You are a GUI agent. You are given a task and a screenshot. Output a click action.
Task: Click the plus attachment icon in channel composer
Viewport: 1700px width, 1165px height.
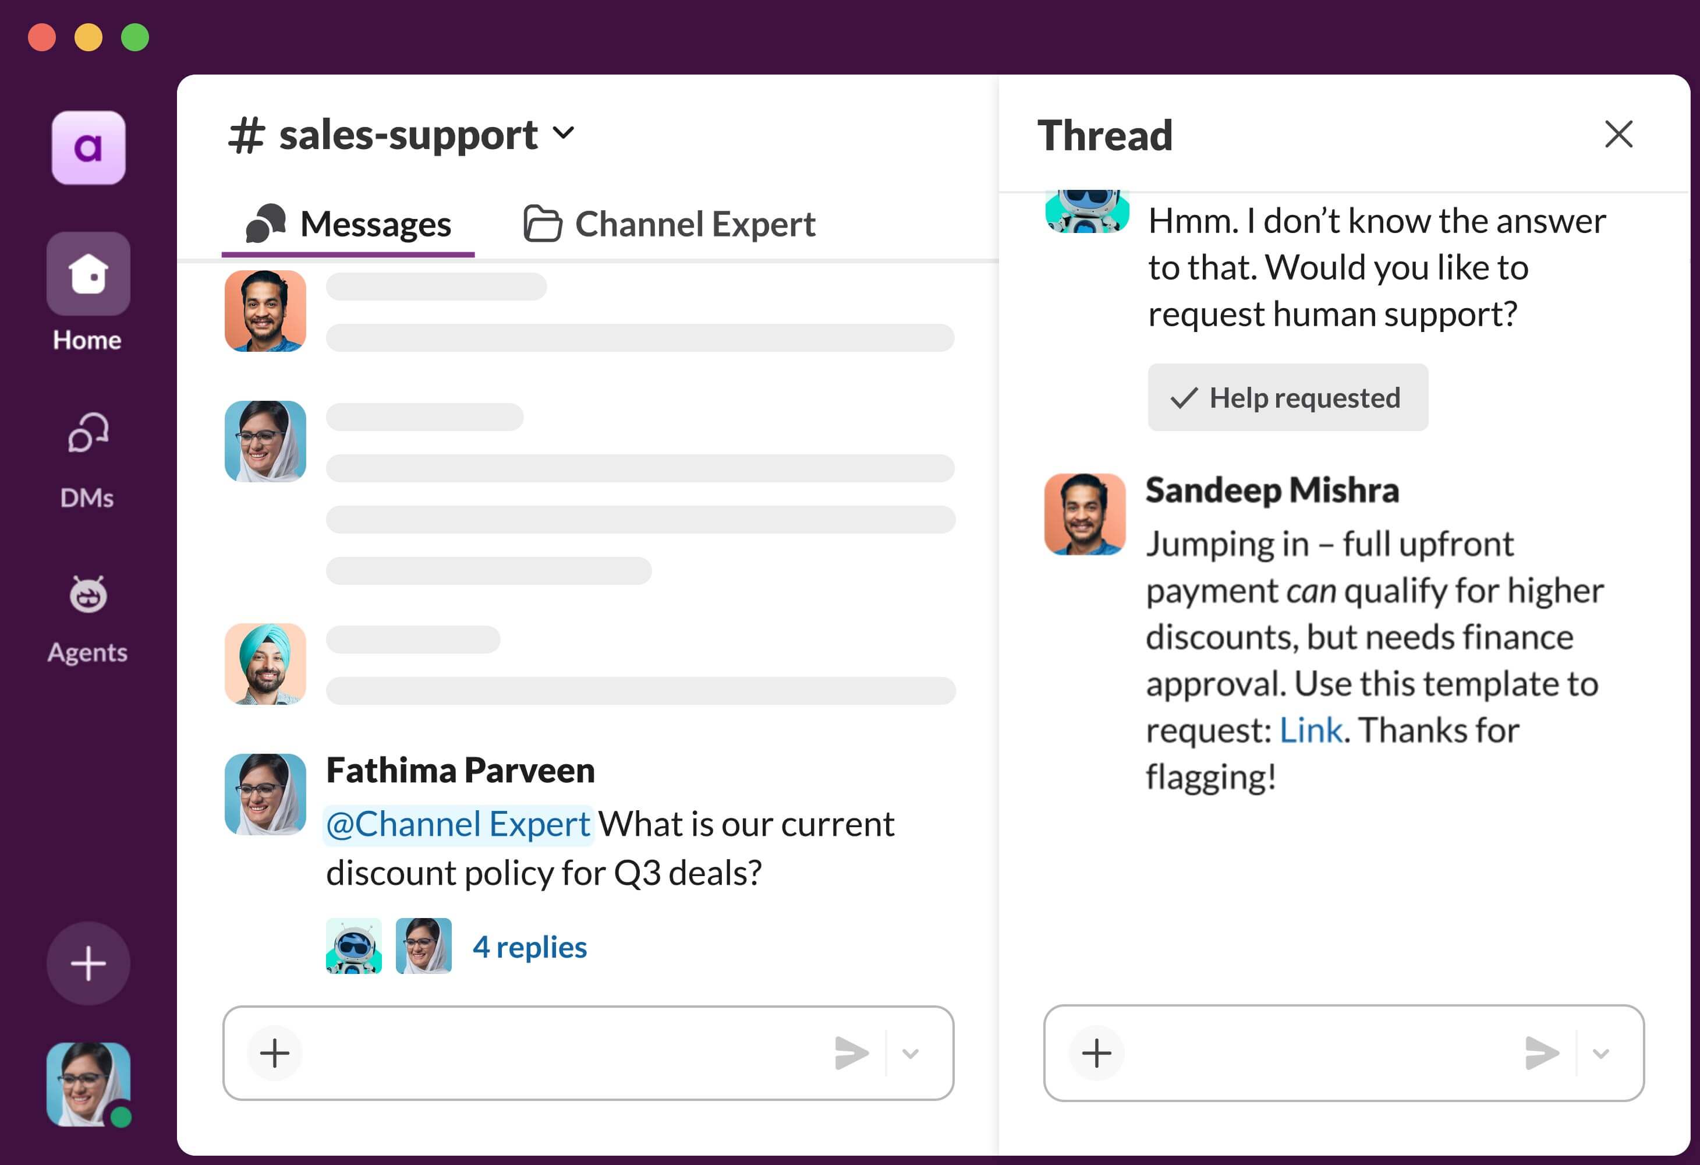click(x=275, y=1053)
